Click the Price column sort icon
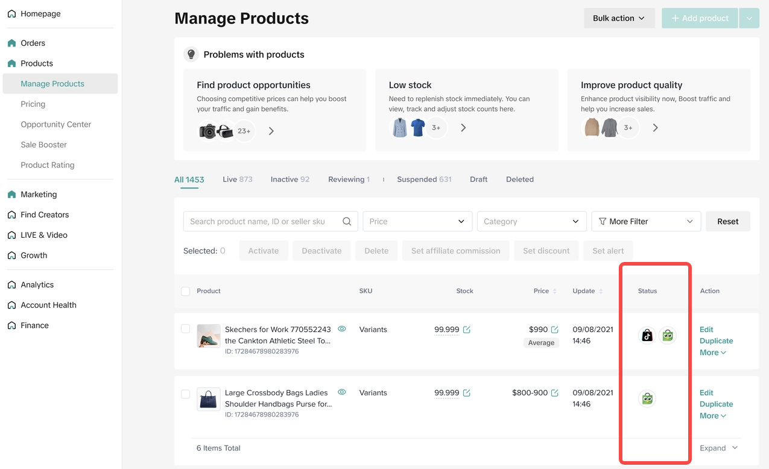This screenshot has width=769, height=469. pos(555,292)
